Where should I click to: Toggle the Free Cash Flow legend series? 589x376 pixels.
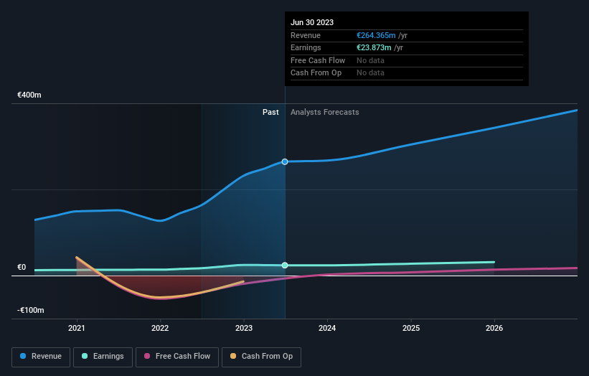pyautogui.click(x=177, y=357)
